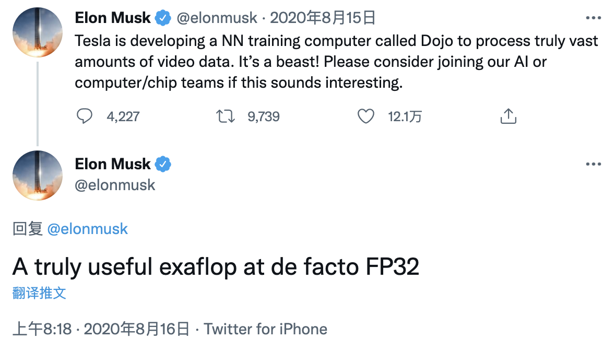Screen dimensions: 615x350
Task: Click the retweet arrows icon
Action: click(x=226, y=116)
